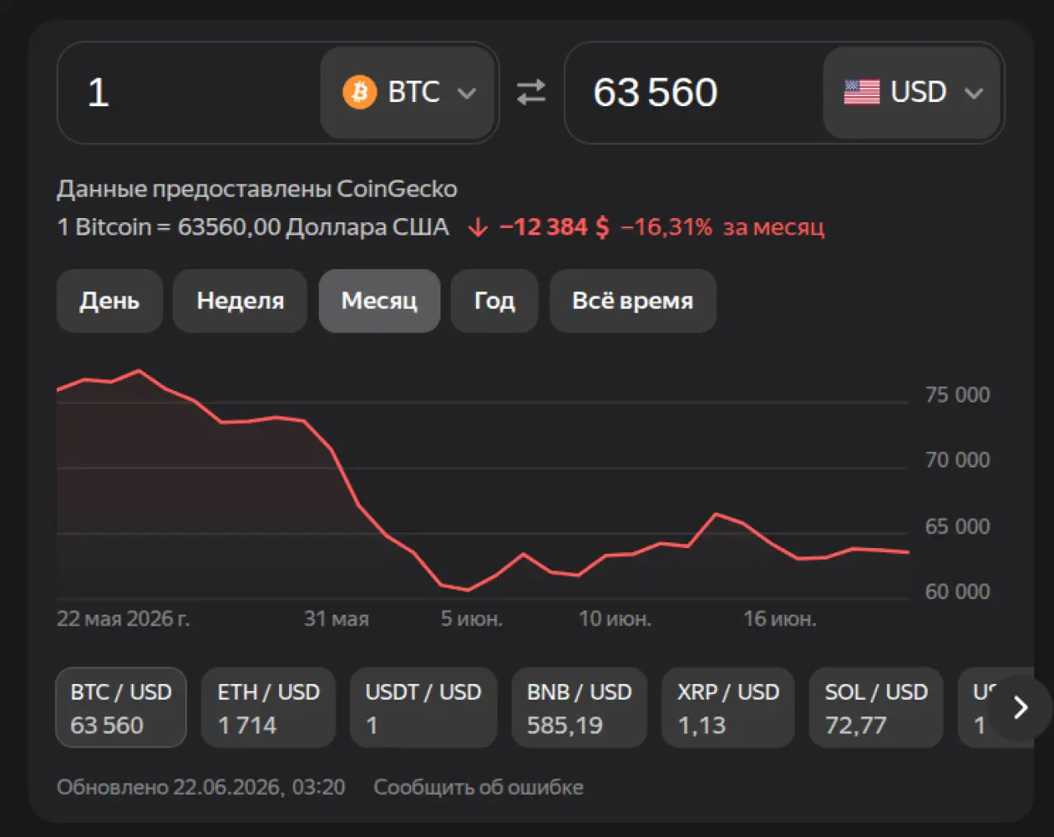The width and height of the screenshot is (1054, 837).
Task: Switch chart to Год period
Action: point(494,300)
